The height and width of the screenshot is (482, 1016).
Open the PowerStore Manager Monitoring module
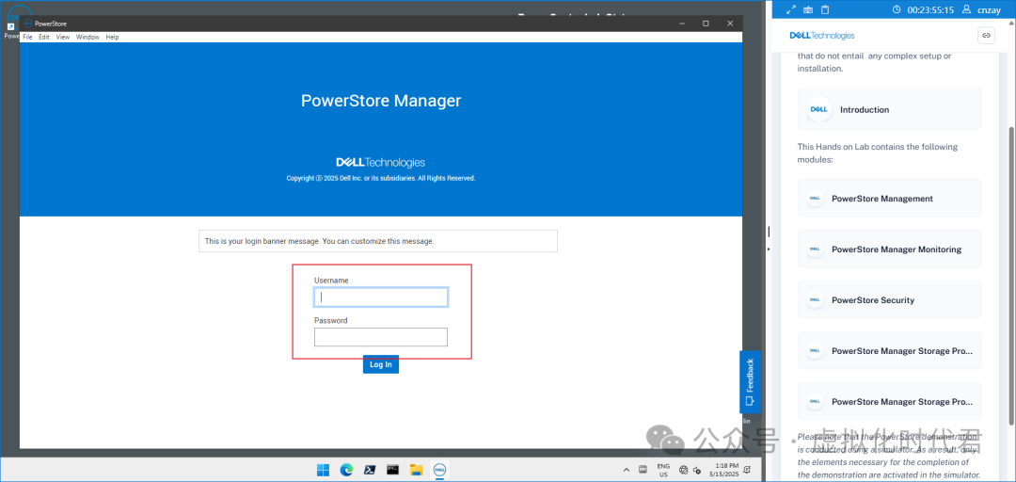tap(890, 249)
